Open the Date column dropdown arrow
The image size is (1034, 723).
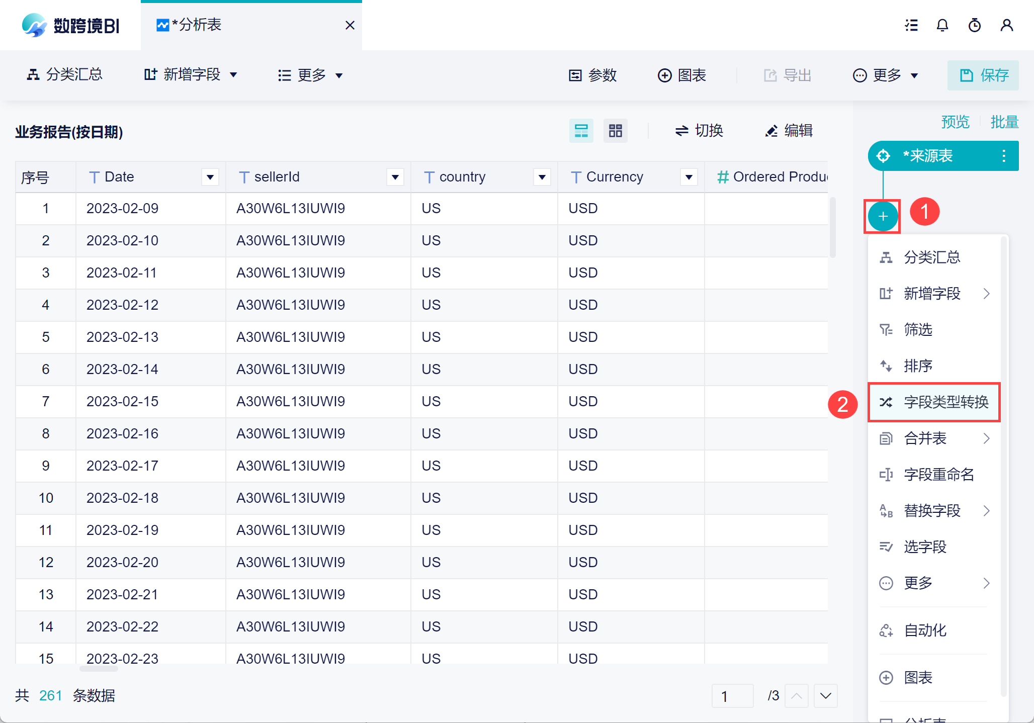210,177
